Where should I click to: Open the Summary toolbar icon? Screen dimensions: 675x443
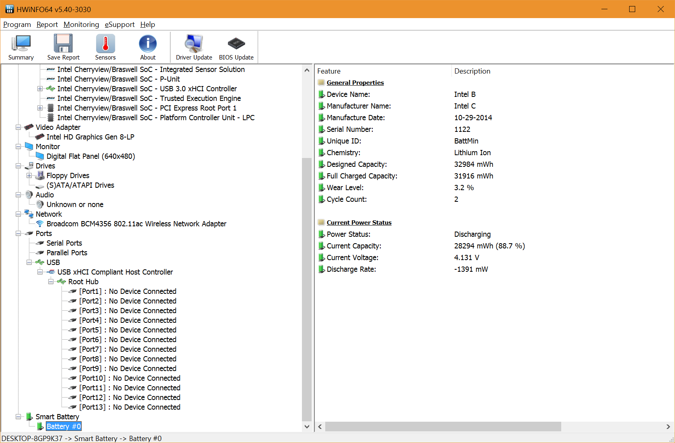(21, 43)
